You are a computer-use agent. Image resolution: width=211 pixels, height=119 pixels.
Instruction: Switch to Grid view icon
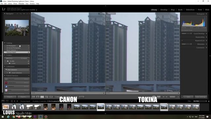click(x=33, y=97)
